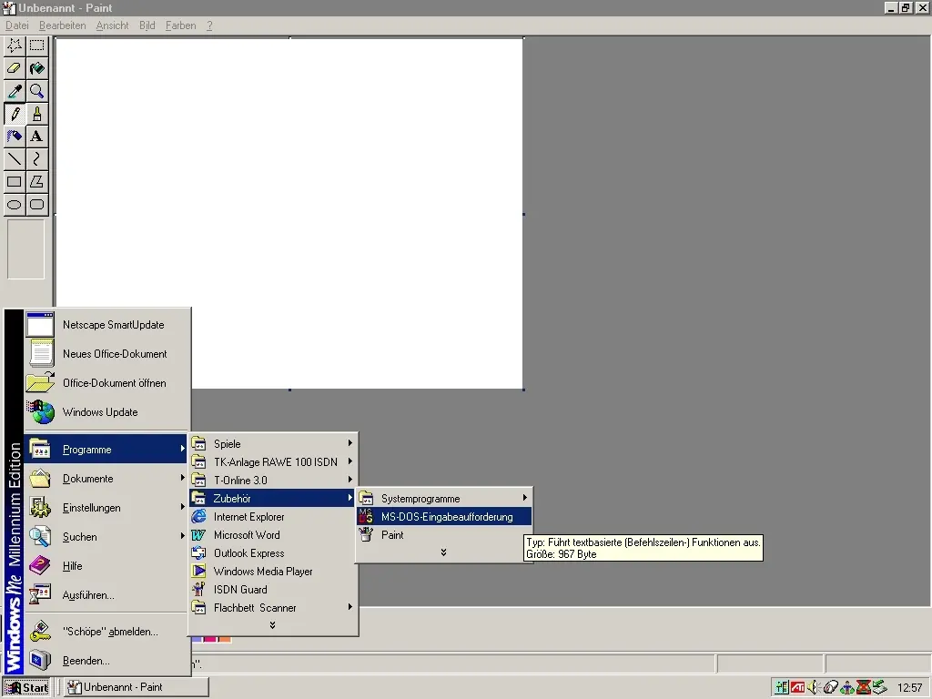Open the Bild menu
This screenshot has height=699, width=932.
(x=147, y=25)
